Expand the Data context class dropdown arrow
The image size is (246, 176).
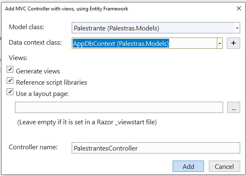tap(220, 43)
